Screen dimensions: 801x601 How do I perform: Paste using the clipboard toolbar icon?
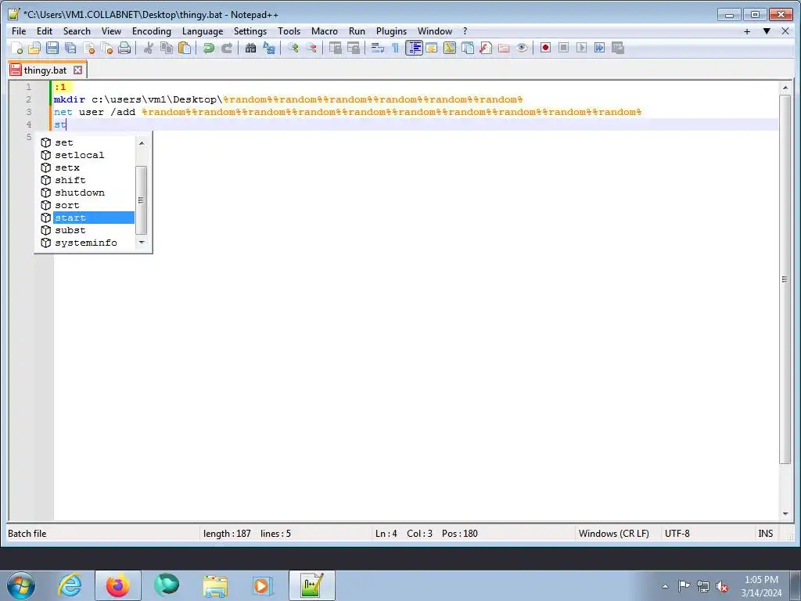tap(185, 48)
